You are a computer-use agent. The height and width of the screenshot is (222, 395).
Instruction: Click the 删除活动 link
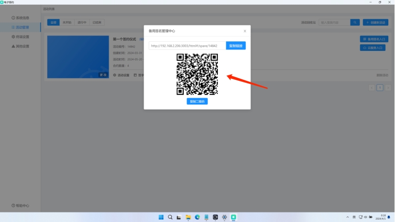coord(382,75)
